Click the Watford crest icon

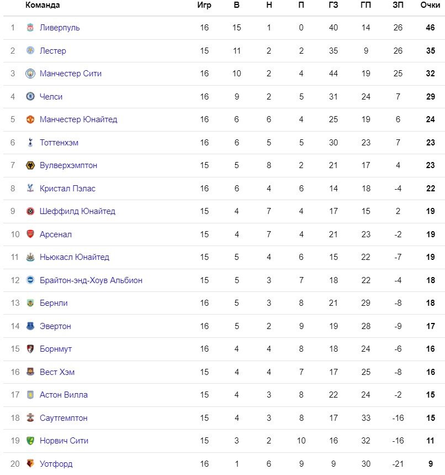click(x=30, y=463)
